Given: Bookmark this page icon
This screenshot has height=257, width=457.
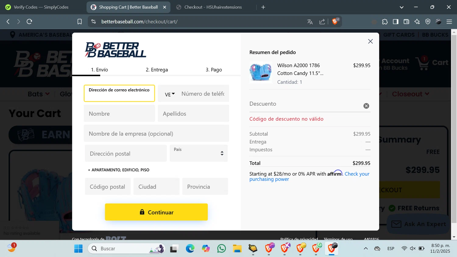Looking at the screenshot, I should click(x=80, y=22).
